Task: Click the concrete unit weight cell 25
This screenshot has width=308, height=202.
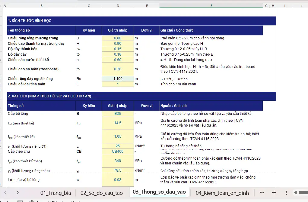Action: (118, 146)
